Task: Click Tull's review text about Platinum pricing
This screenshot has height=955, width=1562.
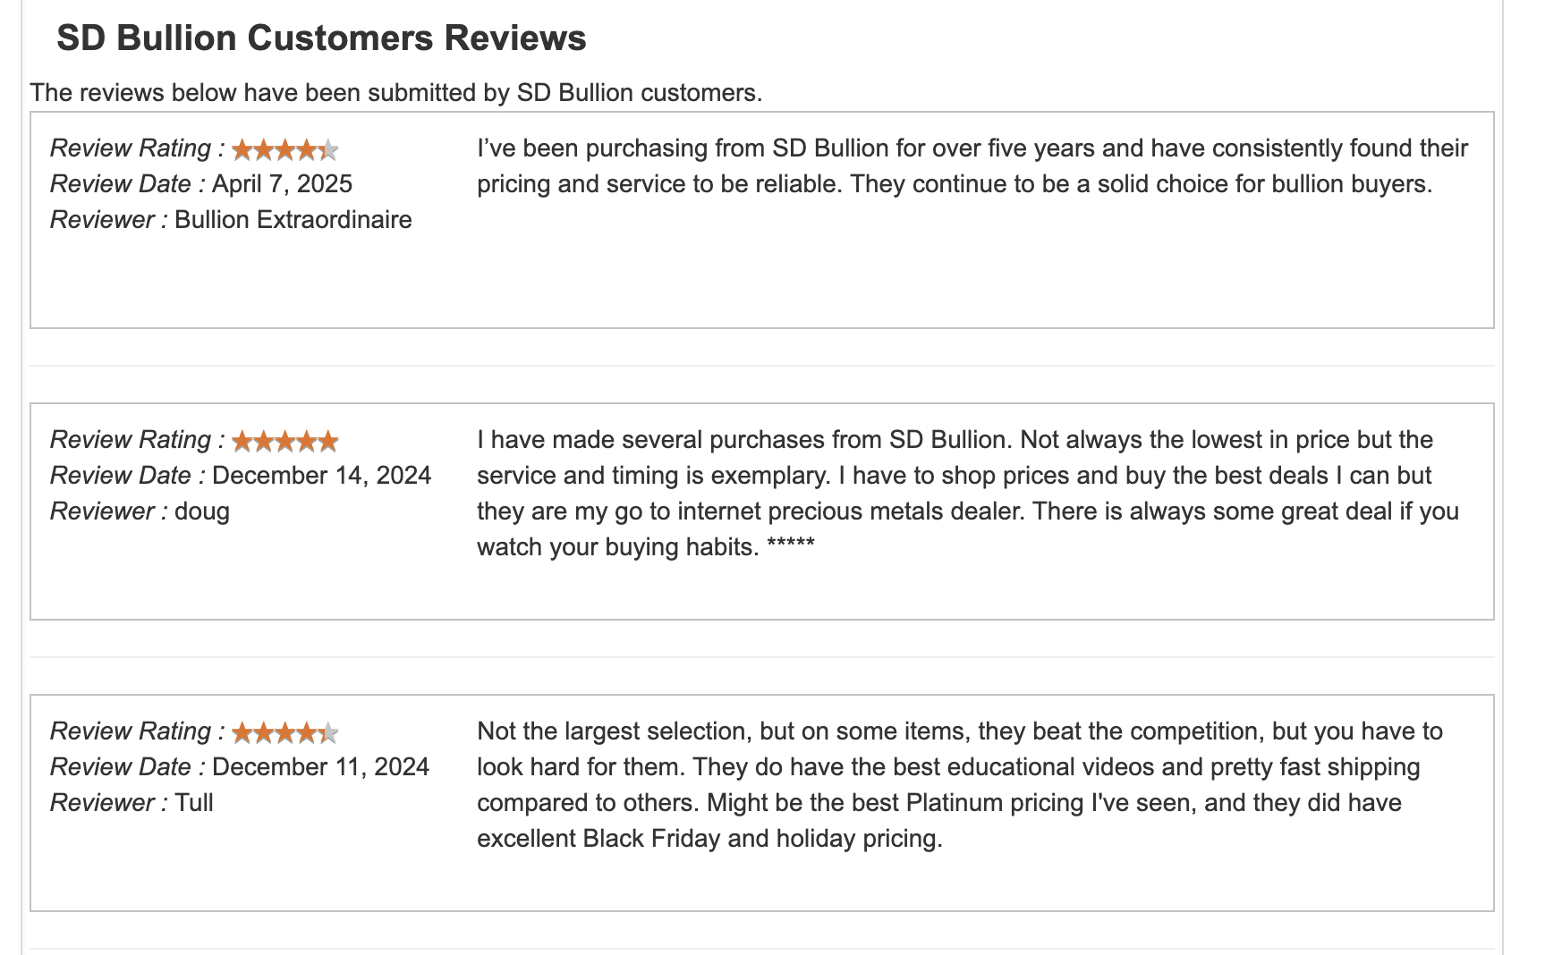Action: click(960, 785)
